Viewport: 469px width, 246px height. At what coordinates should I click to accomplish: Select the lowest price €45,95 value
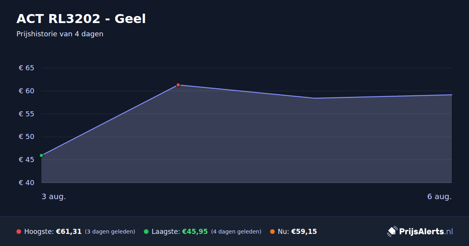coord(195,232)
